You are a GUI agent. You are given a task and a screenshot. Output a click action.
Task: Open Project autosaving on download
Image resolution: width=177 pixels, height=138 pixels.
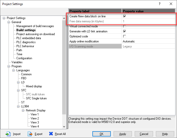click(x=36, y=34)
